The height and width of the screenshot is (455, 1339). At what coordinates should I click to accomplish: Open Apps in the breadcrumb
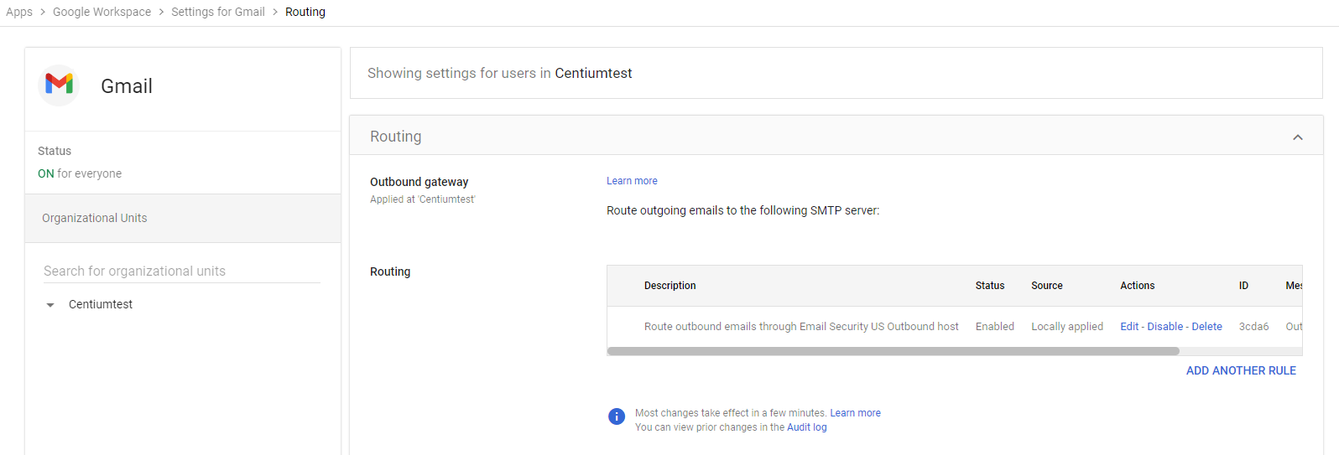19,12
